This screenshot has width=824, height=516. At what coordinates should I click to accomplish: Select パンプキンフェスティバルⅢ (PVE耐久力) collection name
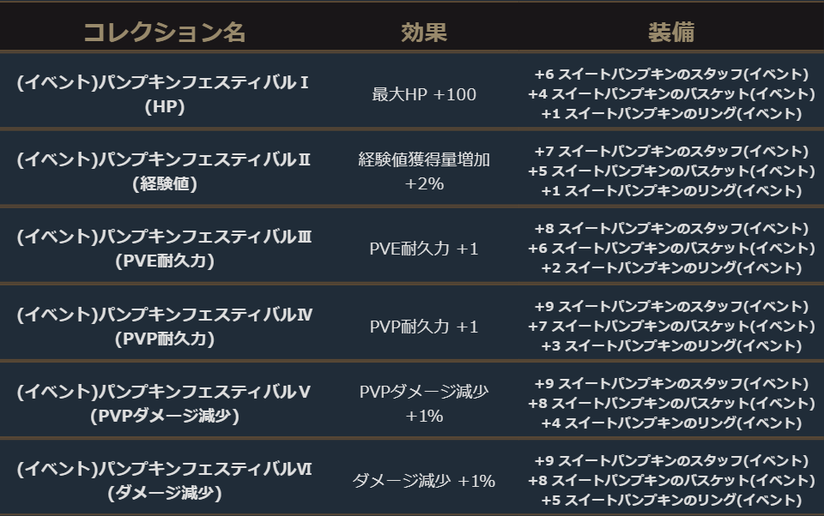(x=164, y=248)
